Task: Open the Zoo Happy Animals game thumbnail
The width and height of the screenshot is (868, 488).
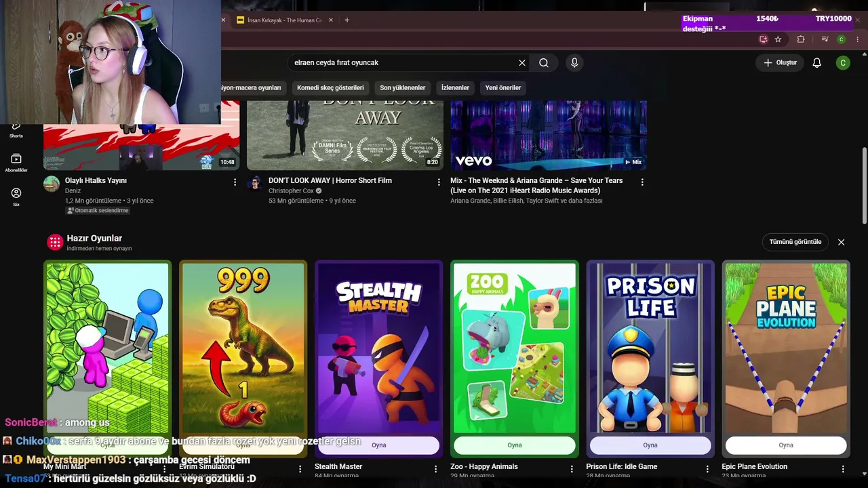Action: click(515, 348)
